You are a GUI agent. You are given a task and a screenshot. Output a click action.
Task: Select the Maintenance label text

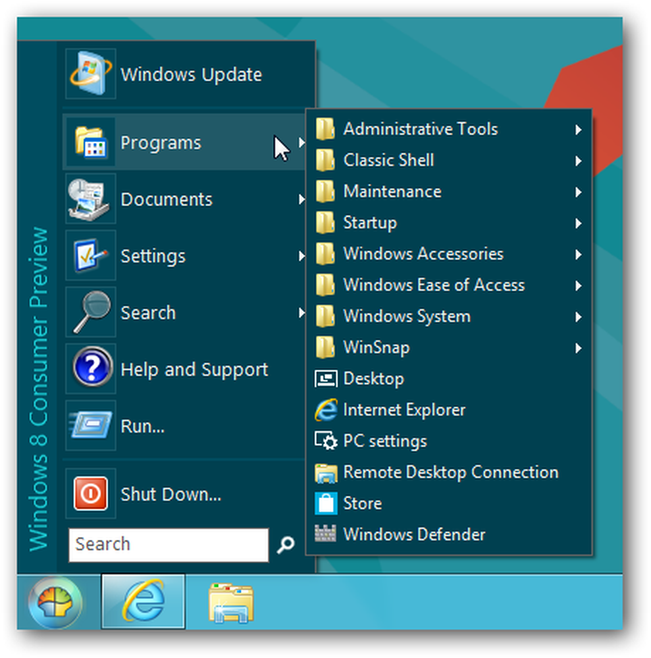(x=392, y=191)
